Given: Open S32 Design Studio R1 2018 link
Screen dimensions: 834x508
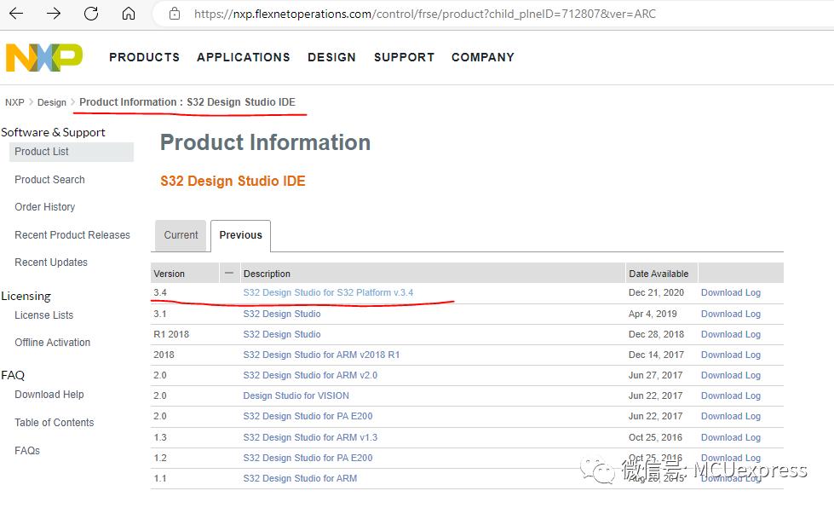Looking at the screenshot, I should pos(282,334).
